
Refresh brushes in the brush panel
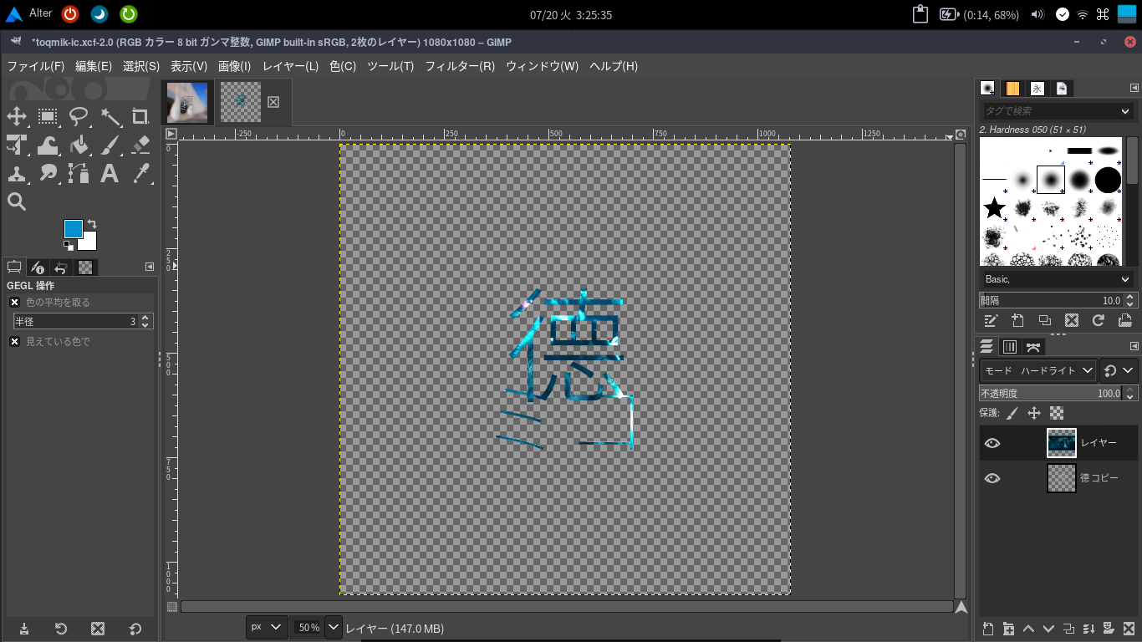coord(1099,320)
